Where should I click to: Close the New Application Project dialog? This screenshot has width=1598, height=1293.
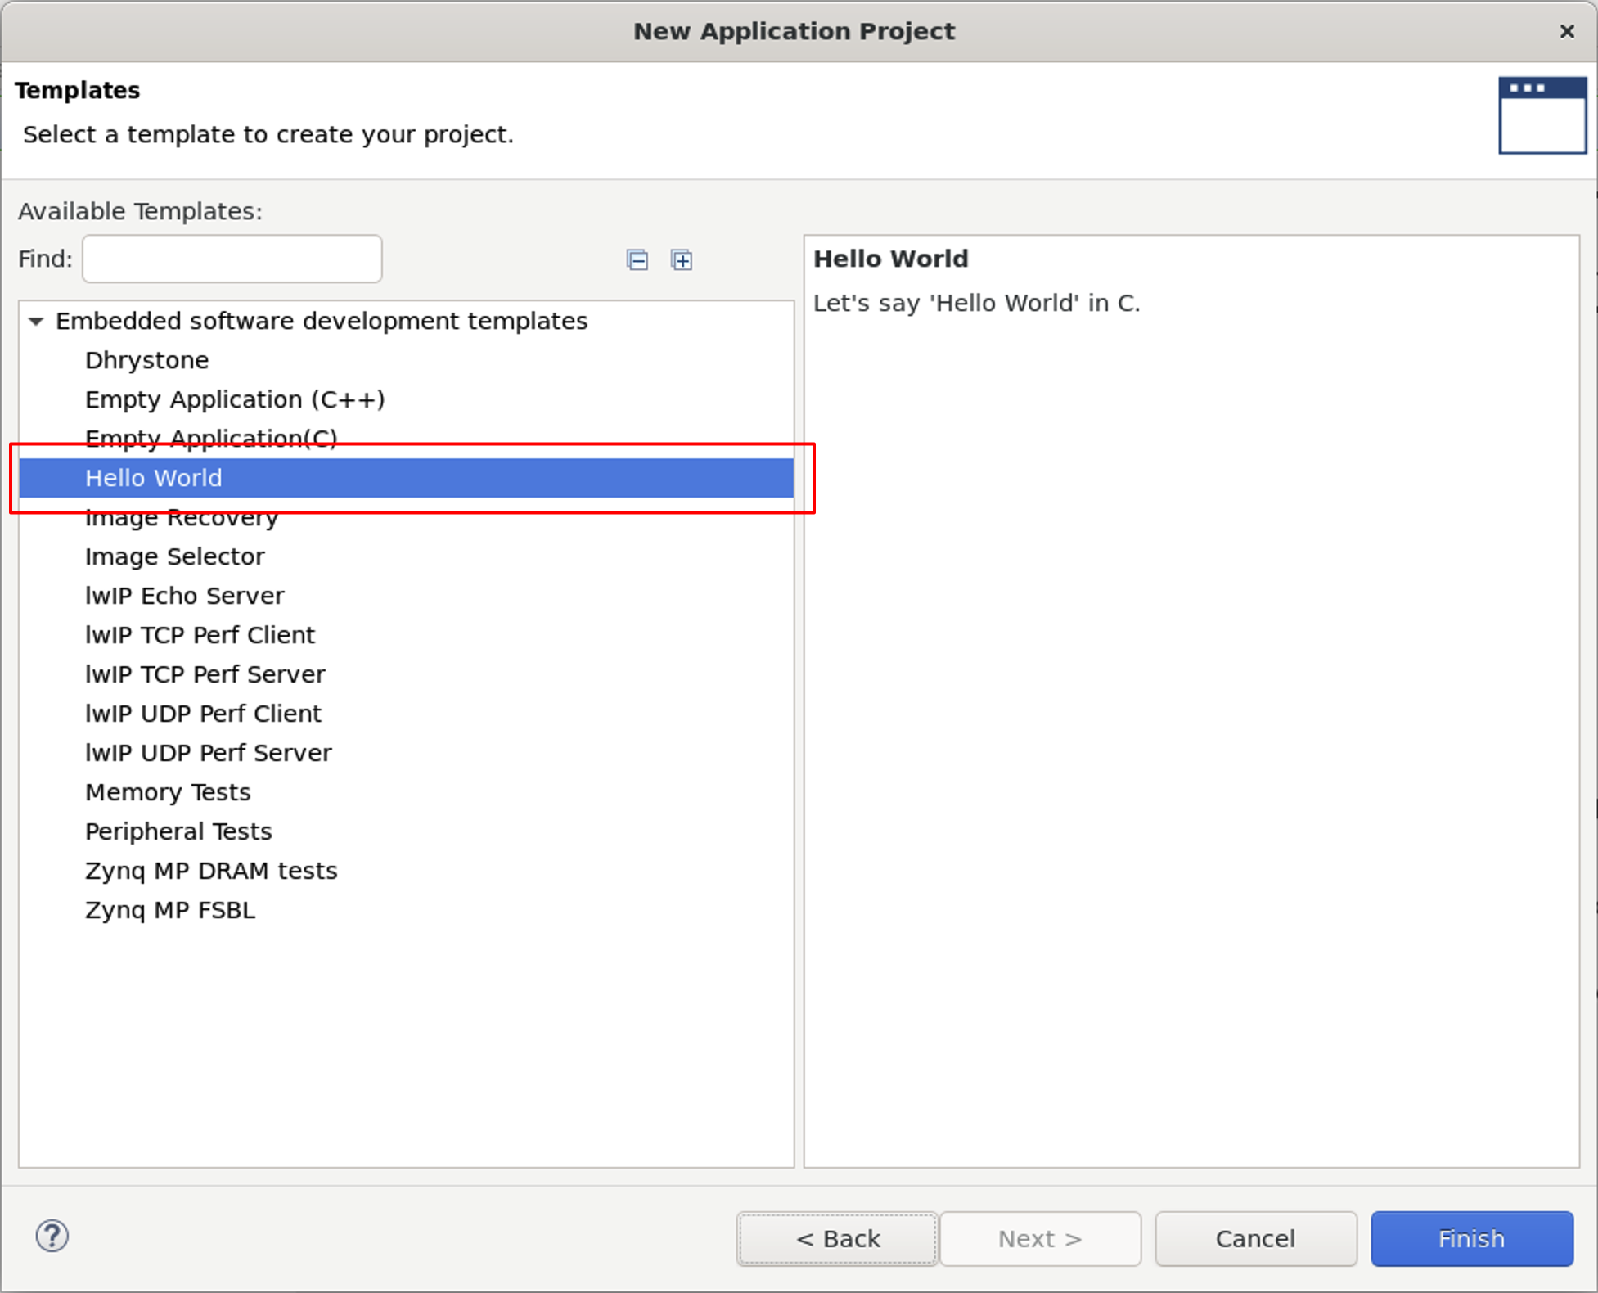(1566, 31)
